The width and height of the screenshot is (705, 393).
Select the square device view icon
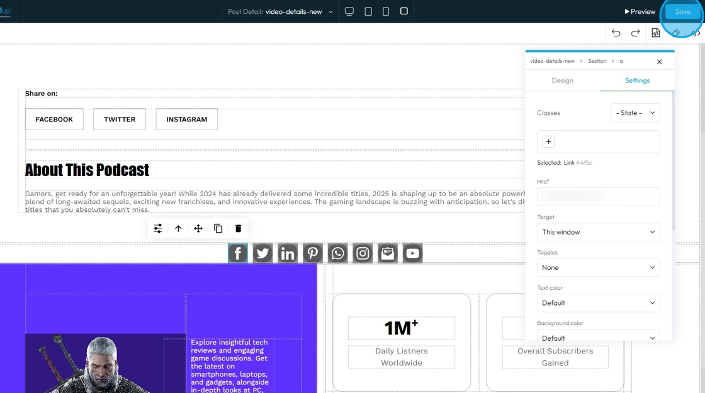coord(403,11)
